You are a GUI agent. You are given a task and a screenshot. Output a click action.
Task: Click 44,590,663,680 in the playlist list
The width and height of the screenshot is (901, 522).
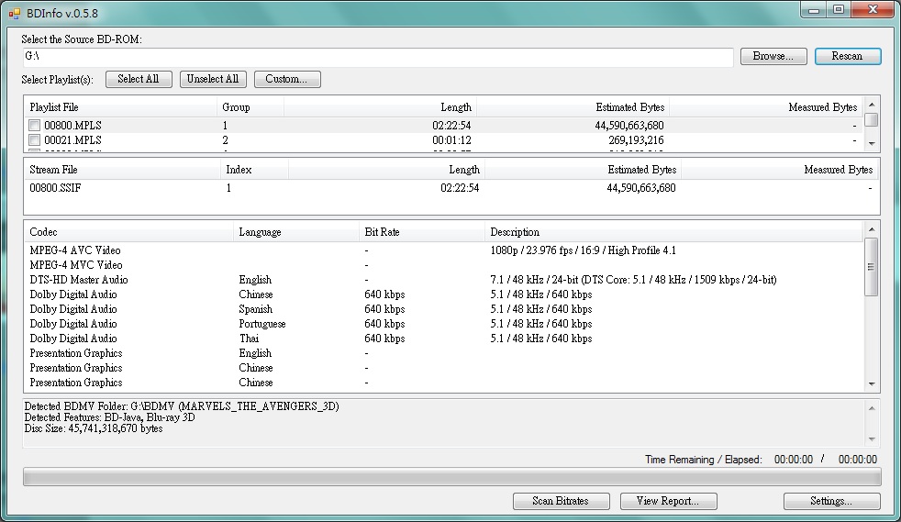pyautogui.click(x=629, y=125)
